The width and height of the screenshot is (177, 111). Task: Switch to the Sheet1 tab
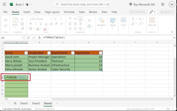coord(24,103)
